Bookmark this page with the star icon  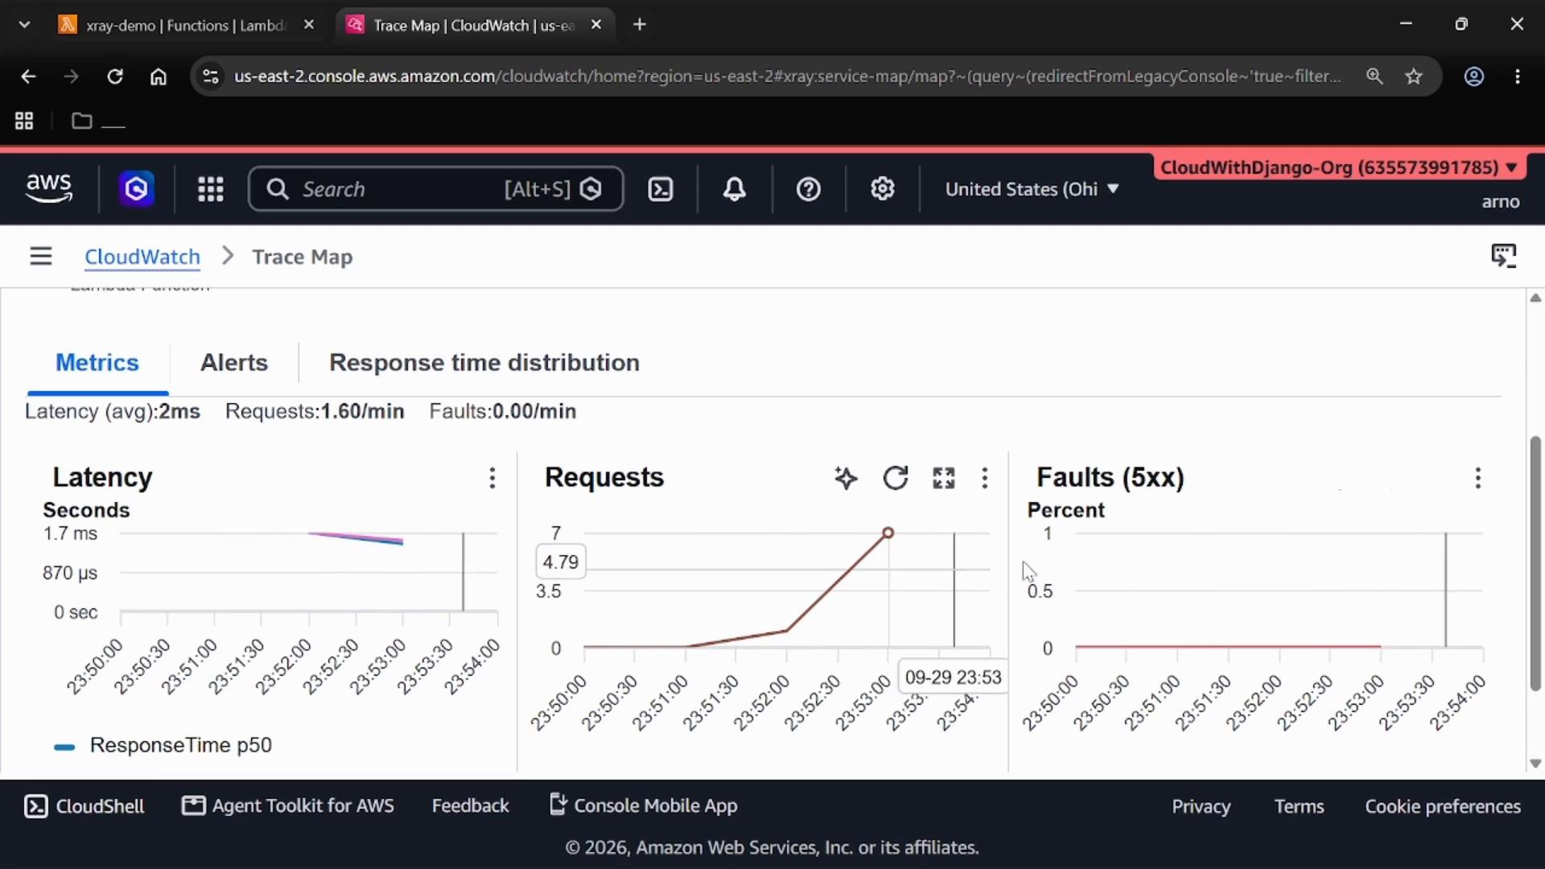[1414, 76]
